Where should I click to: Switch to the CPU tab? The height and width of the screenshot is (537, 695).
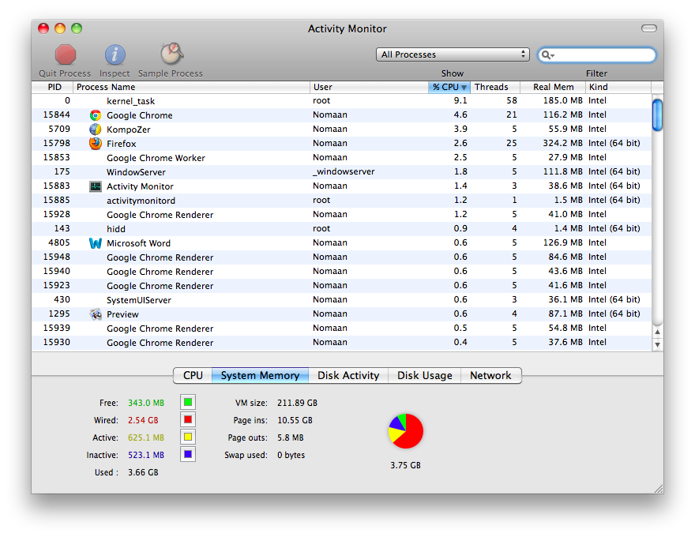coord(193,375)
